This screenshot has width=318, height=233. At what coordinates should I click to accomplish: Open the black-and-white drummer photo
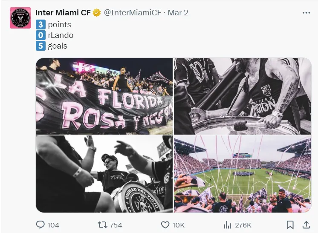click(243, 96)
